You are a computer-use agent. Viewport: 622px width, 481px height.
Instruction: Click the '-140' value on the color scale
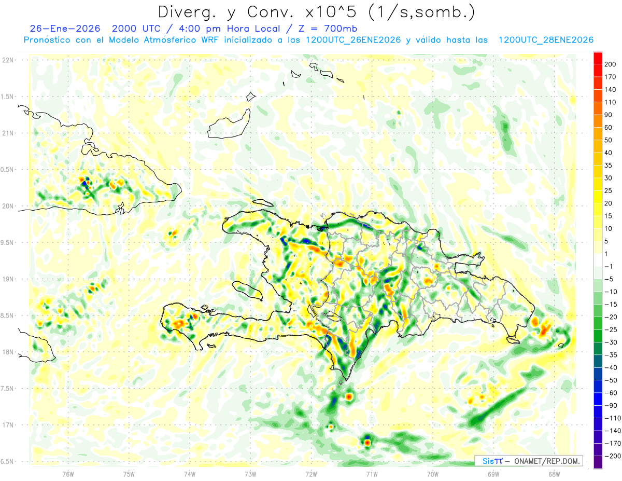tap(612, 431)
